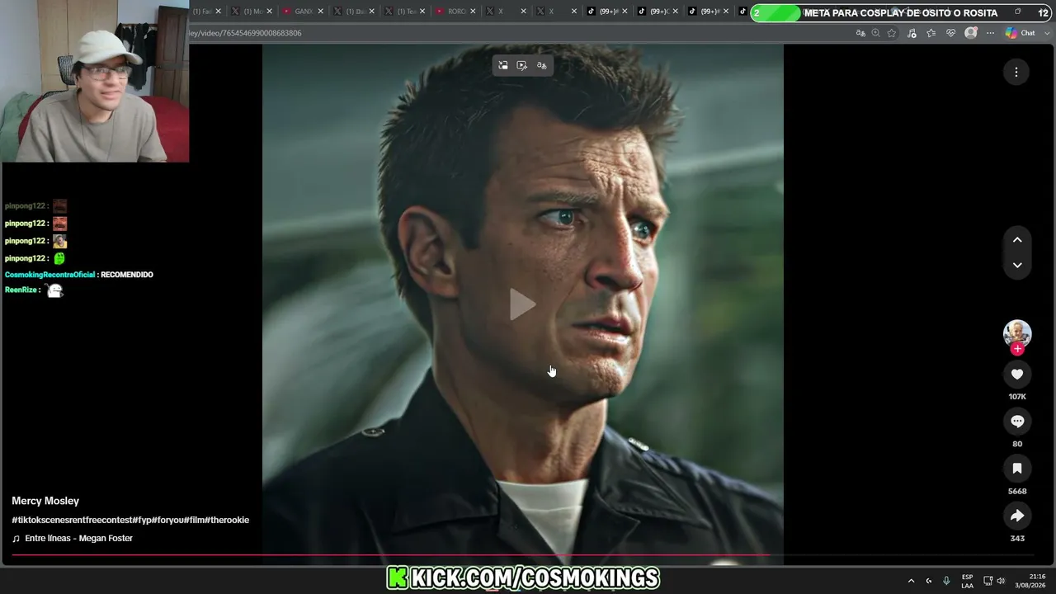1056x594 pixels.
Task: Share the video using the arrow icon
Action: (x=1017, y=516)
